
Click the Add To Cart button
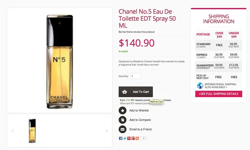[x=136, y=92]
